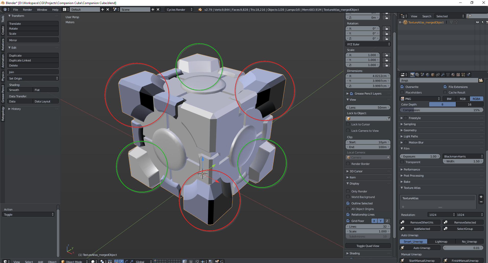Open the Object Mode dropdown
The width and height of the screenshot is (488, 263).
point(74,261)
